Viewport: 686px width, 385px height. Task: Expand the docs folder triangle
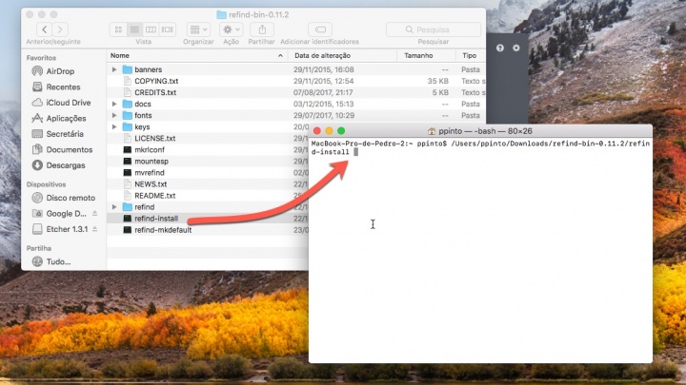coord(115,105)
